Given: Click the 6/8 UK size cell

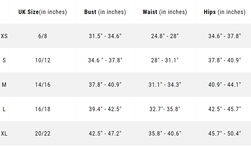Looking at the screenshot, I should (43, 36).
